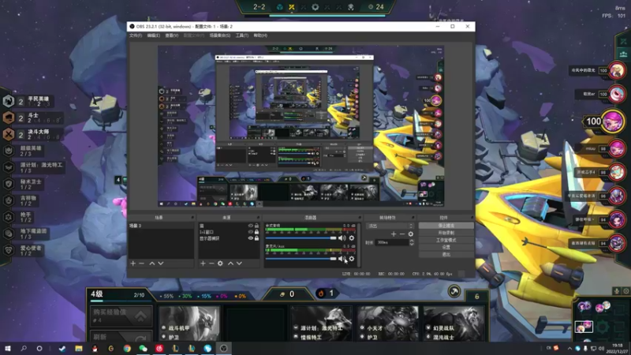Open 帮助(H) menu in OBS
The image size is (631, 355).
pyautogui.click(x=260, y=35)
